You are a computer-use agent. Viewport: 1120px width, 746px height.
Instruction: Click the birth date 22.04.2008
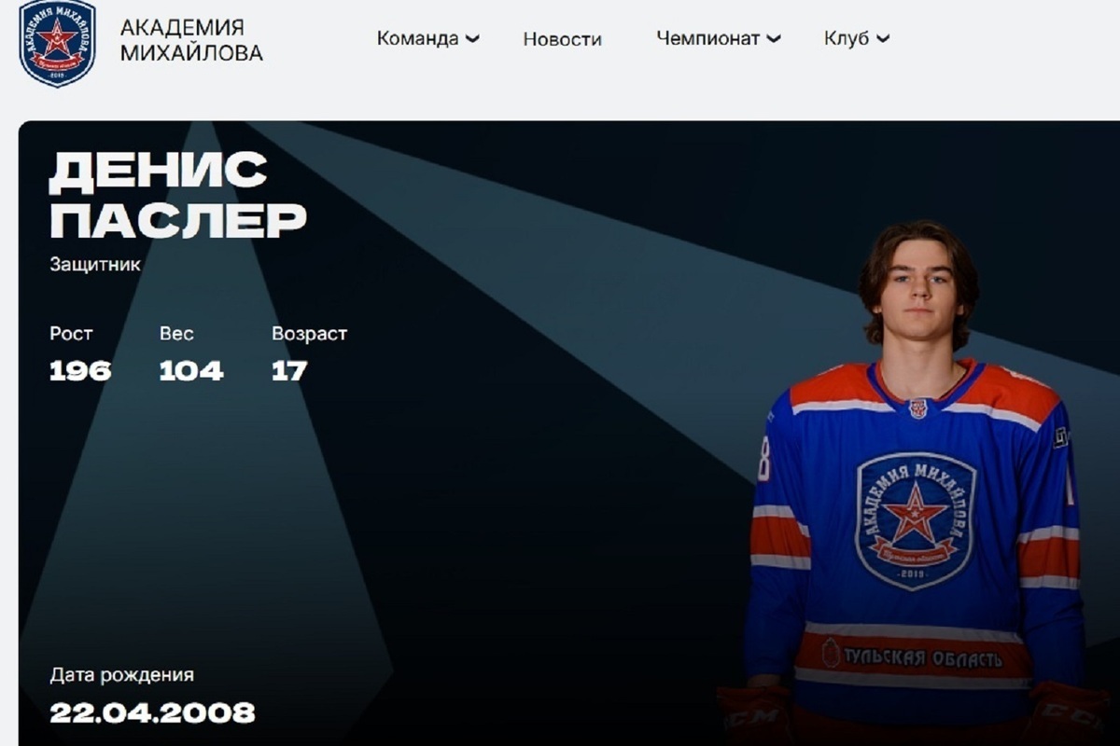152,713
